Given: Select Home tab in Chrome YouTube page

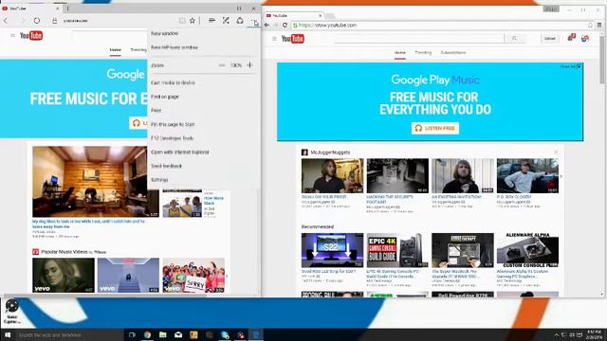Looking at the screenshot, I should (400, 53).
